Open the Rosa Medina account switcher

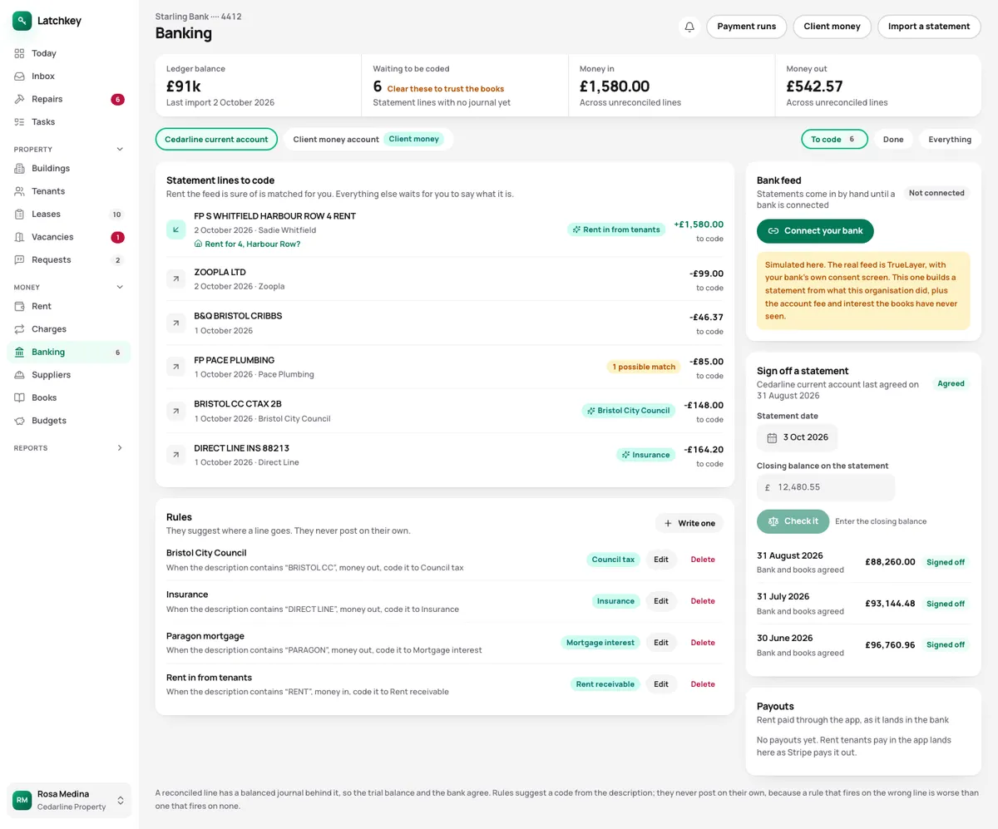pos(69,800)
